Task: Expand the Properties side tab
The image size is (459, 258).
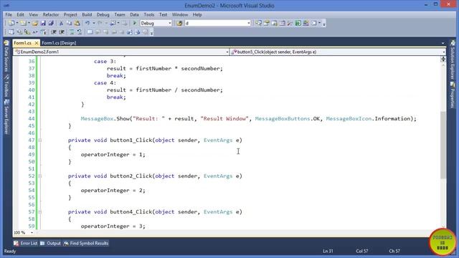Action: 453,95
